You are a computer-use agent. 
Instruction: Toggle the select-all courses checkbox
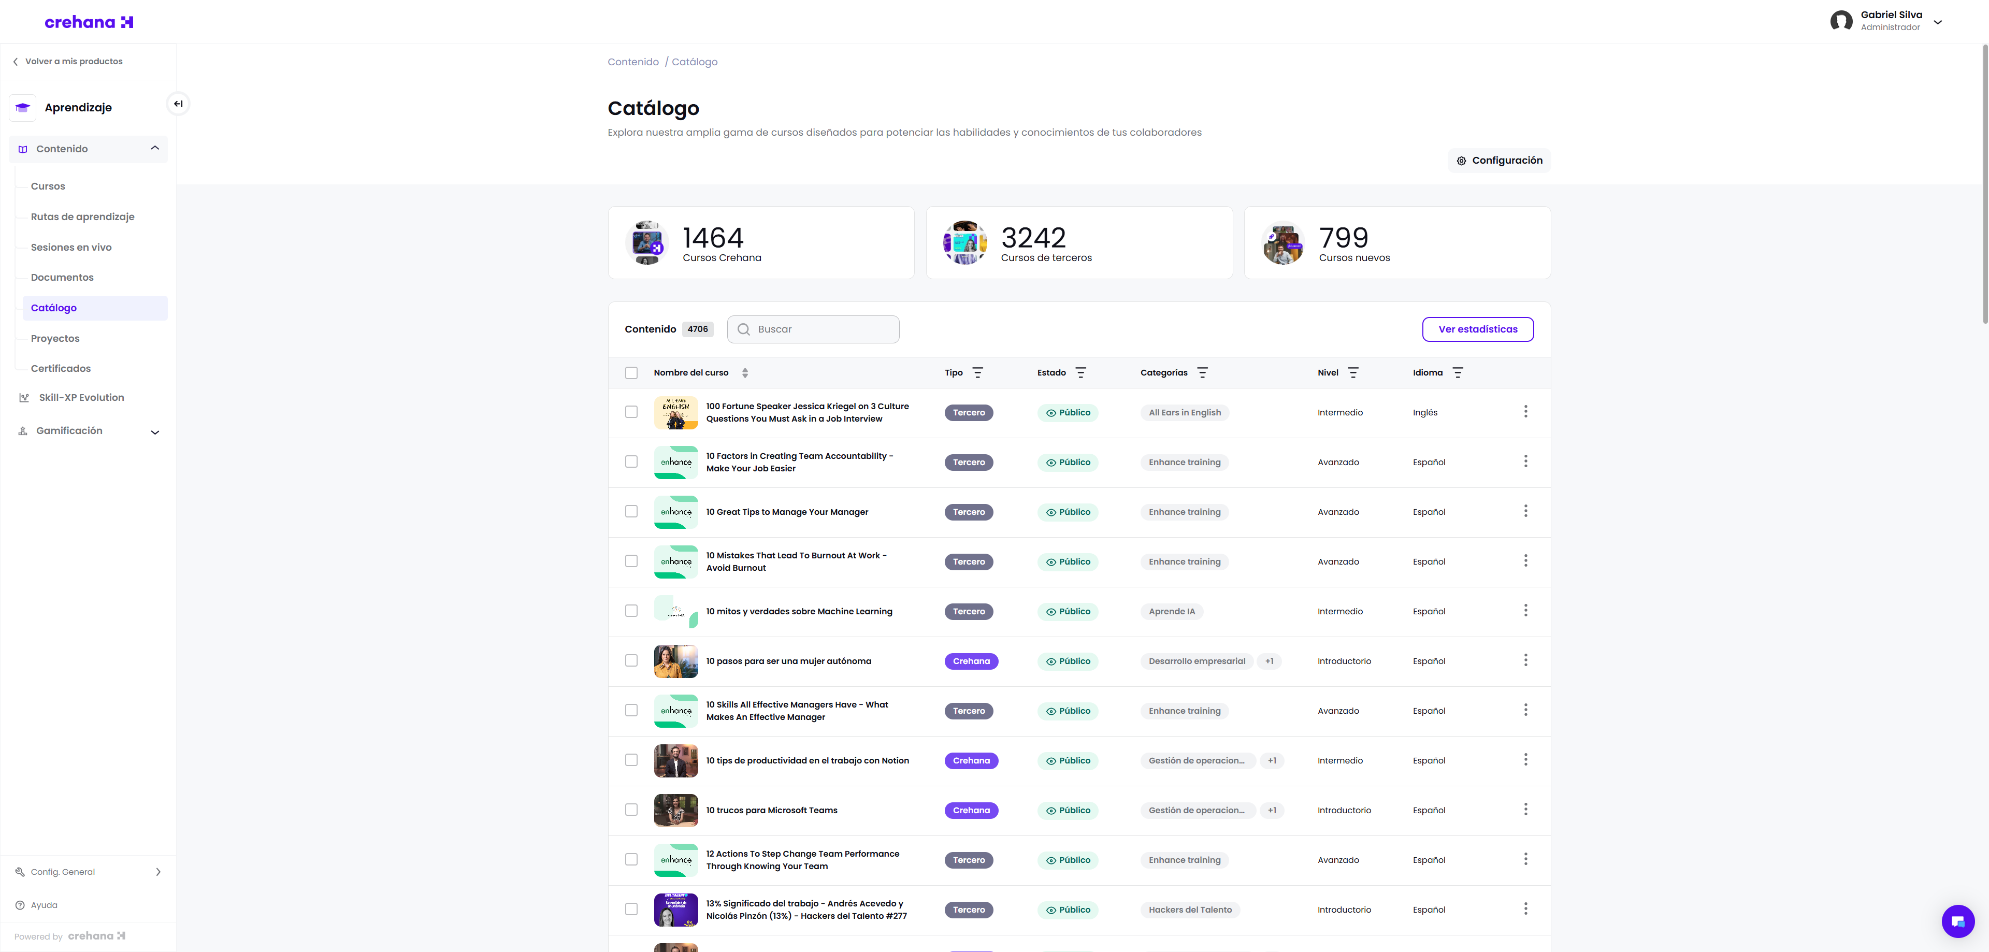point(631,373)
